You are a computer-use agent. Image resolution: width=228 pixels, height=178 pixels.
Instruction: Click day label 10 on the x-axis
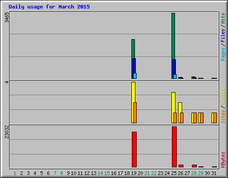click(73, 173)
